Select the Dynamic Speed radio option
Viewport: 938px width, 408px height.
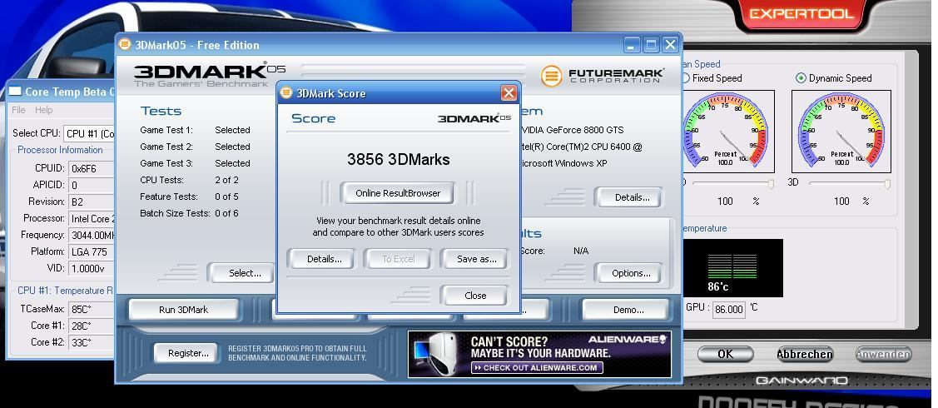[x=801, y=78]
